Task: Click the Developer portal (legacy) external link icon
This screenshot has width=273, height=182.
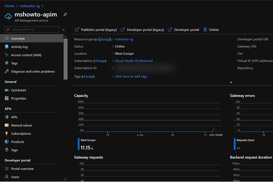Action: pyautogui.click(x=123, y=30)
